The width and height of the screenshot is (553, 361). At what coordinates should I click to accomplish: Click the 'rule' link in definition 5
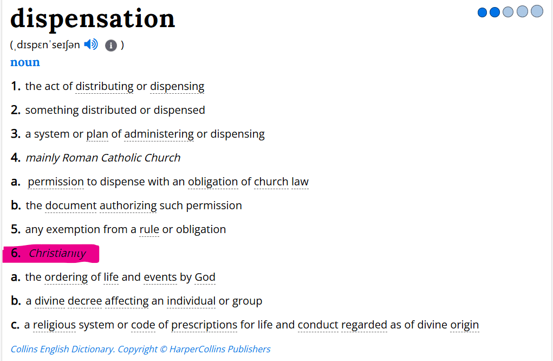tap(149, 229)
